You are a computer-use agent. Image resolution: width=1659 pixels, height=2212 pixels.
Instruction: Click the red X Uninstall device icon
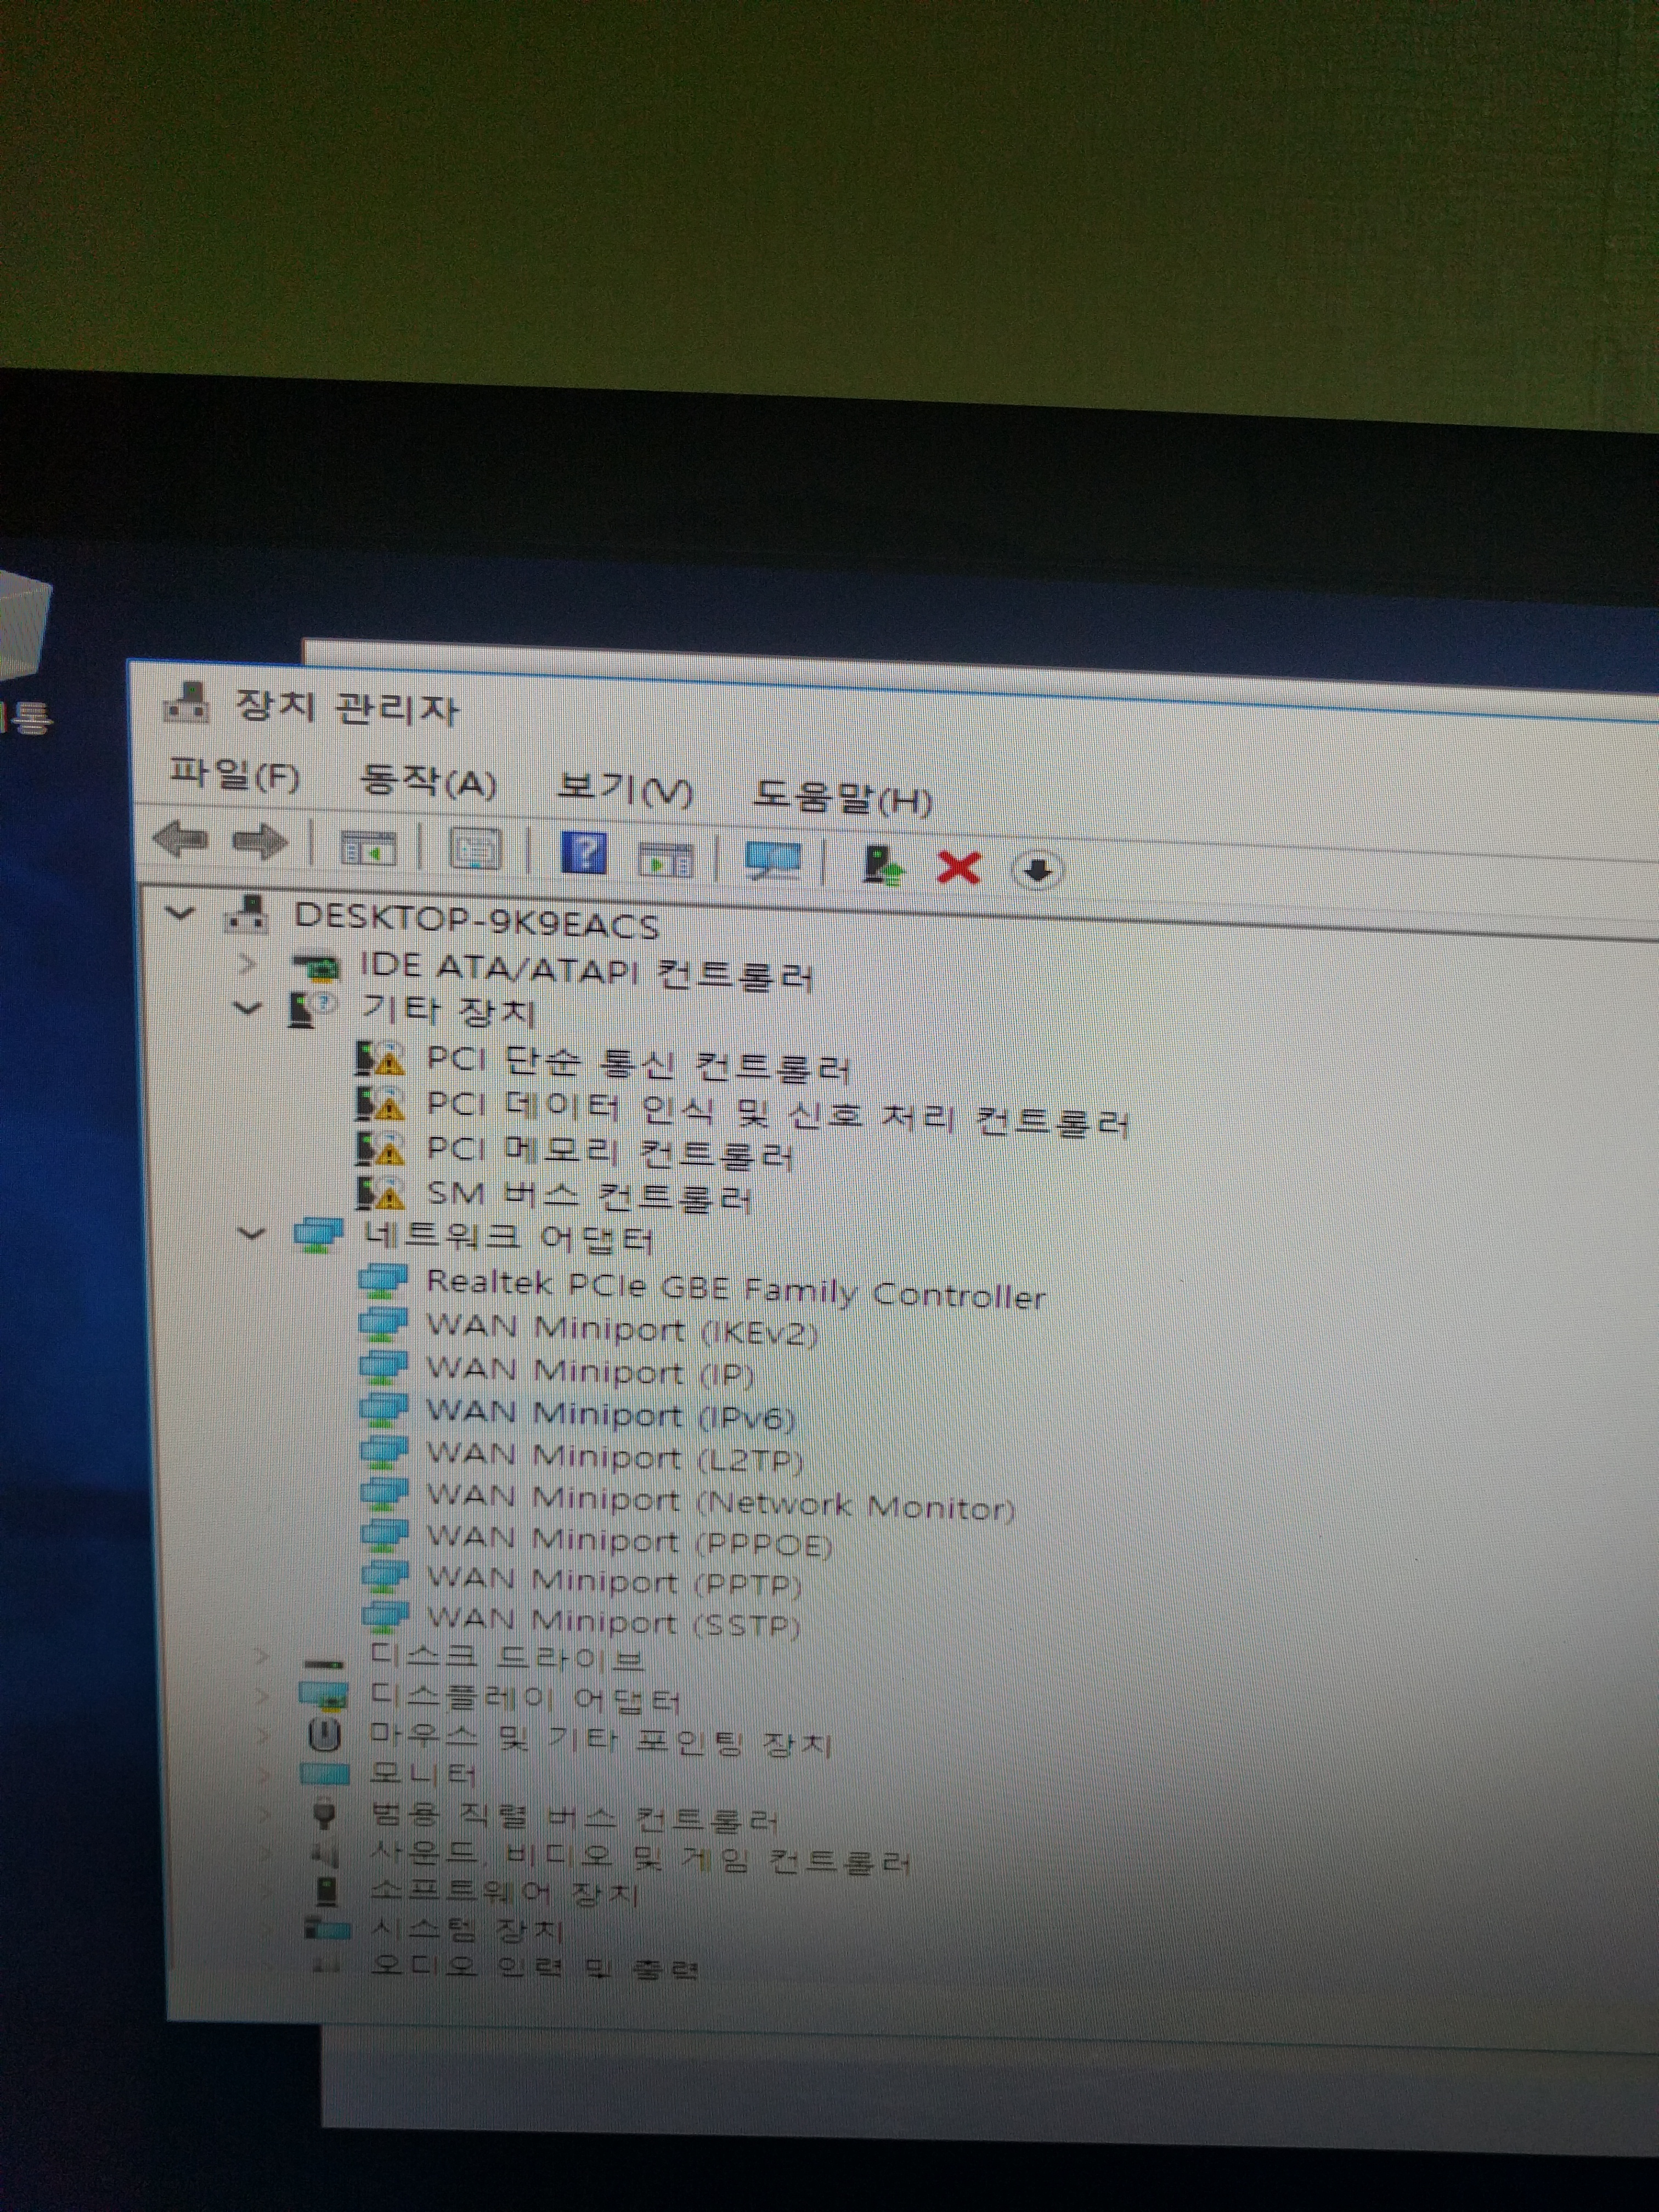(958, 867)
